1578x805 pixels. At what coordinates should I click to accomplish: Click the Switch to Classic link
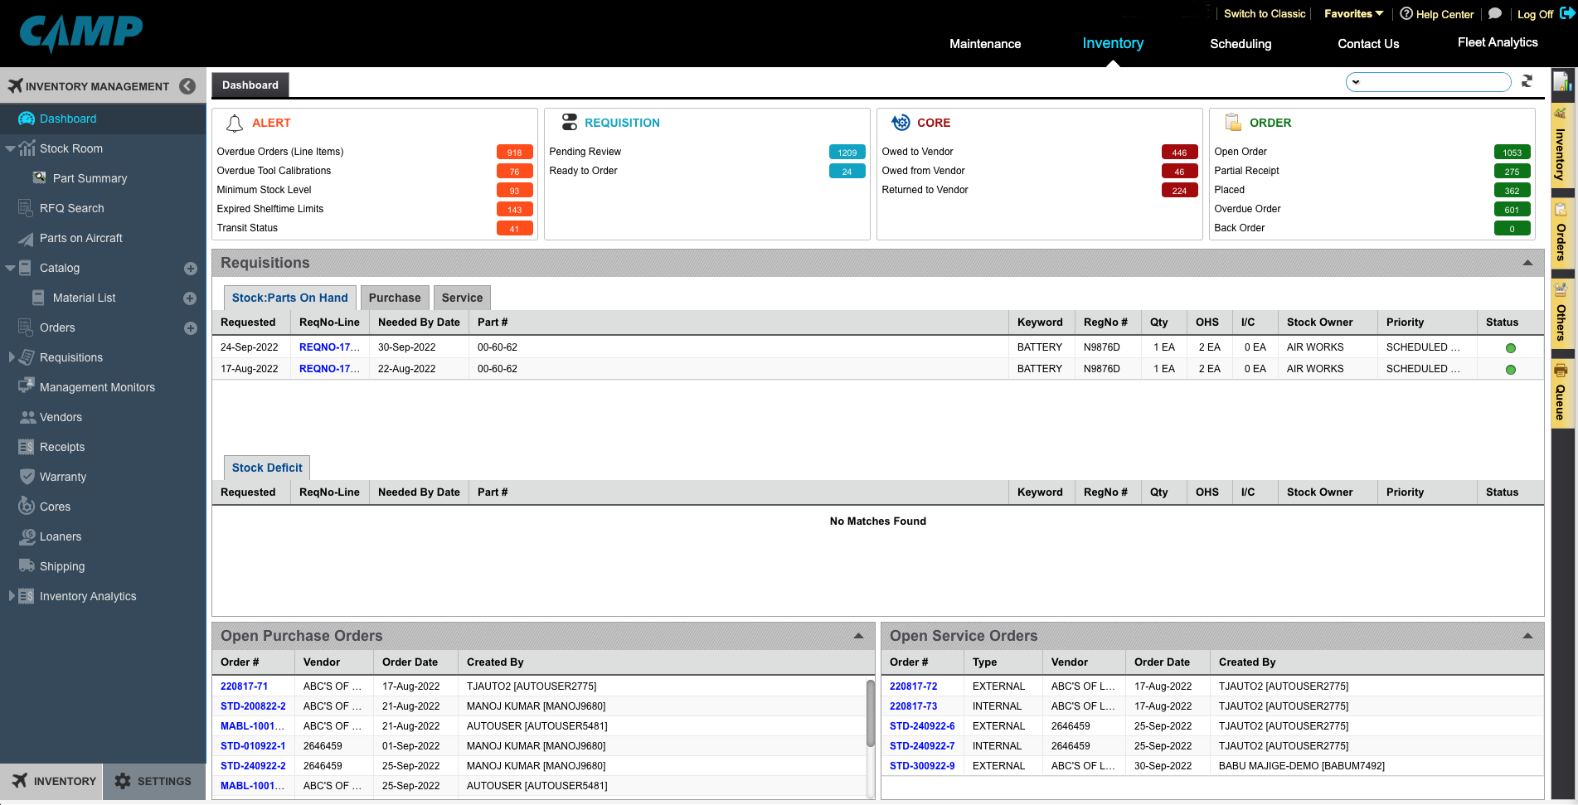1264,14
